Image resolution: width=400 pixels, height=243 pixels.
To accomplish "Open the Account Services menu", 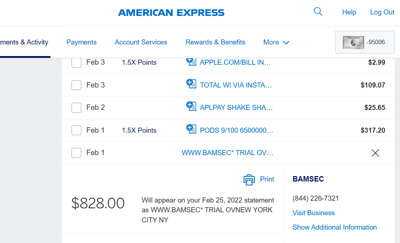I will pos(141,42).
